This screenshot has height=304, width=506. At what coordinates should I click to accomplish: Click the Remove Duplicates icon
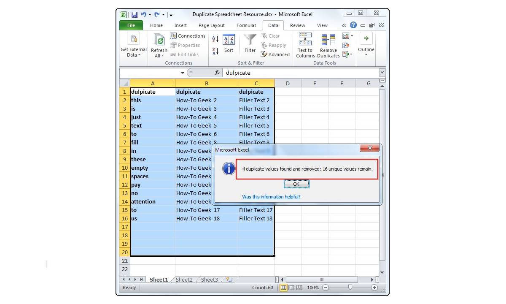point(328,40)
